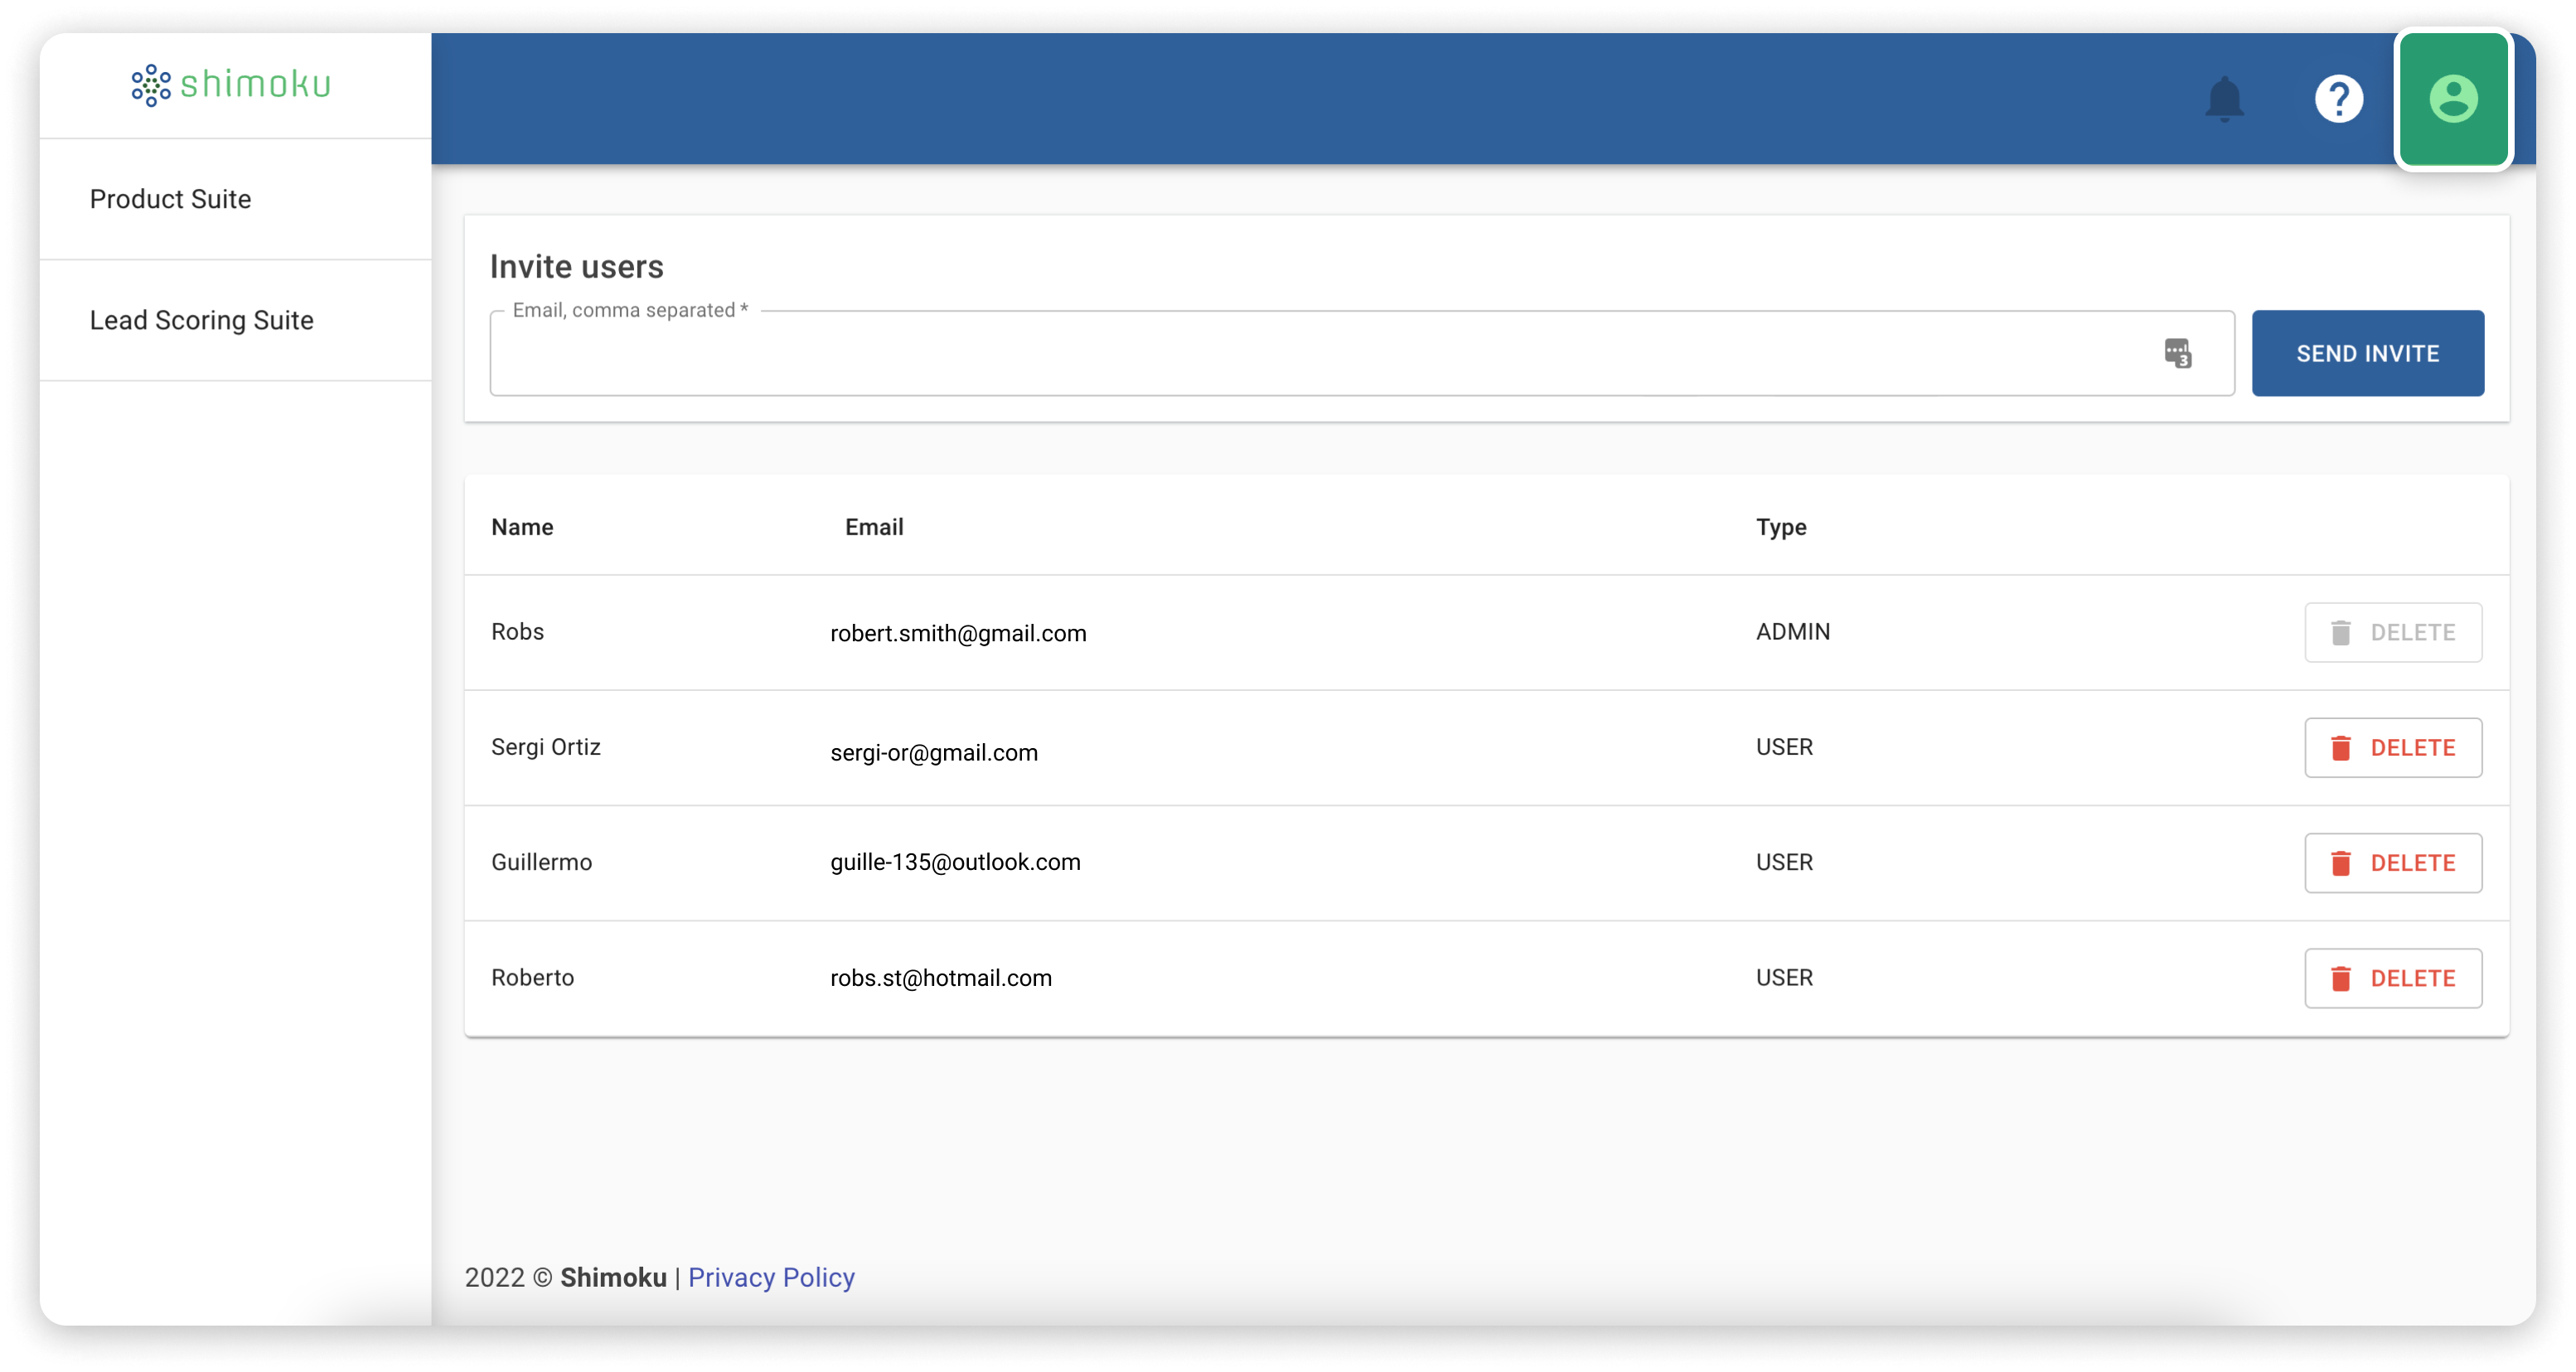Click the disabled DELETE button for Robs
2576x1372 pixels.
[x=2392, y=631]
